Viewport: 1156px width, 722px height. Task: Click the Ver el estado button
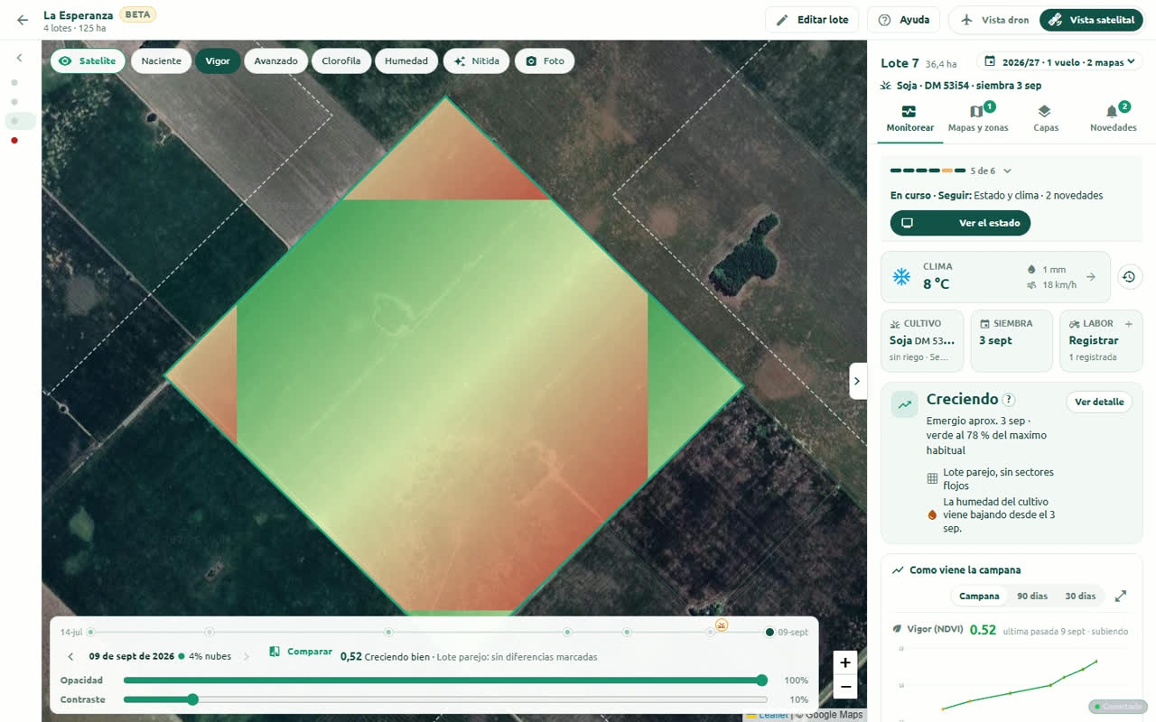(960, 223)
